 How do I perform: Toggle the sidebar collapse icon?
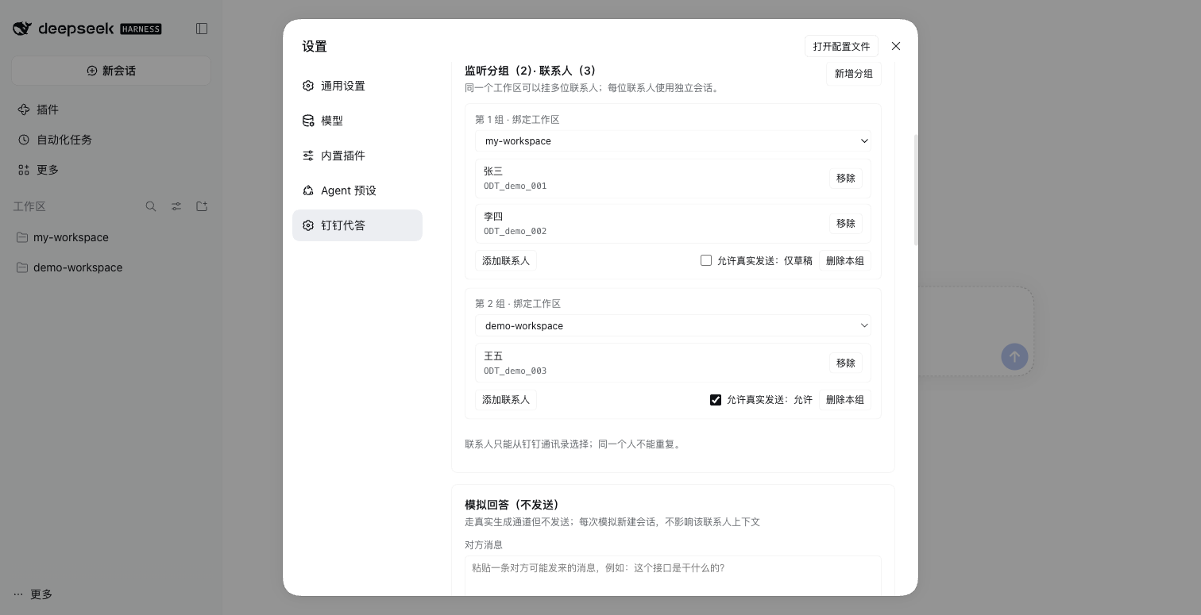(202, 29)
